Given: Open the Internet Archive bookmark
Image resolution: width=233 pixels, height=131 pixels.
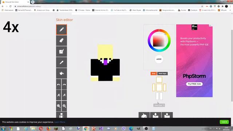Looking at the screenshot, I should tap(100, 10).
